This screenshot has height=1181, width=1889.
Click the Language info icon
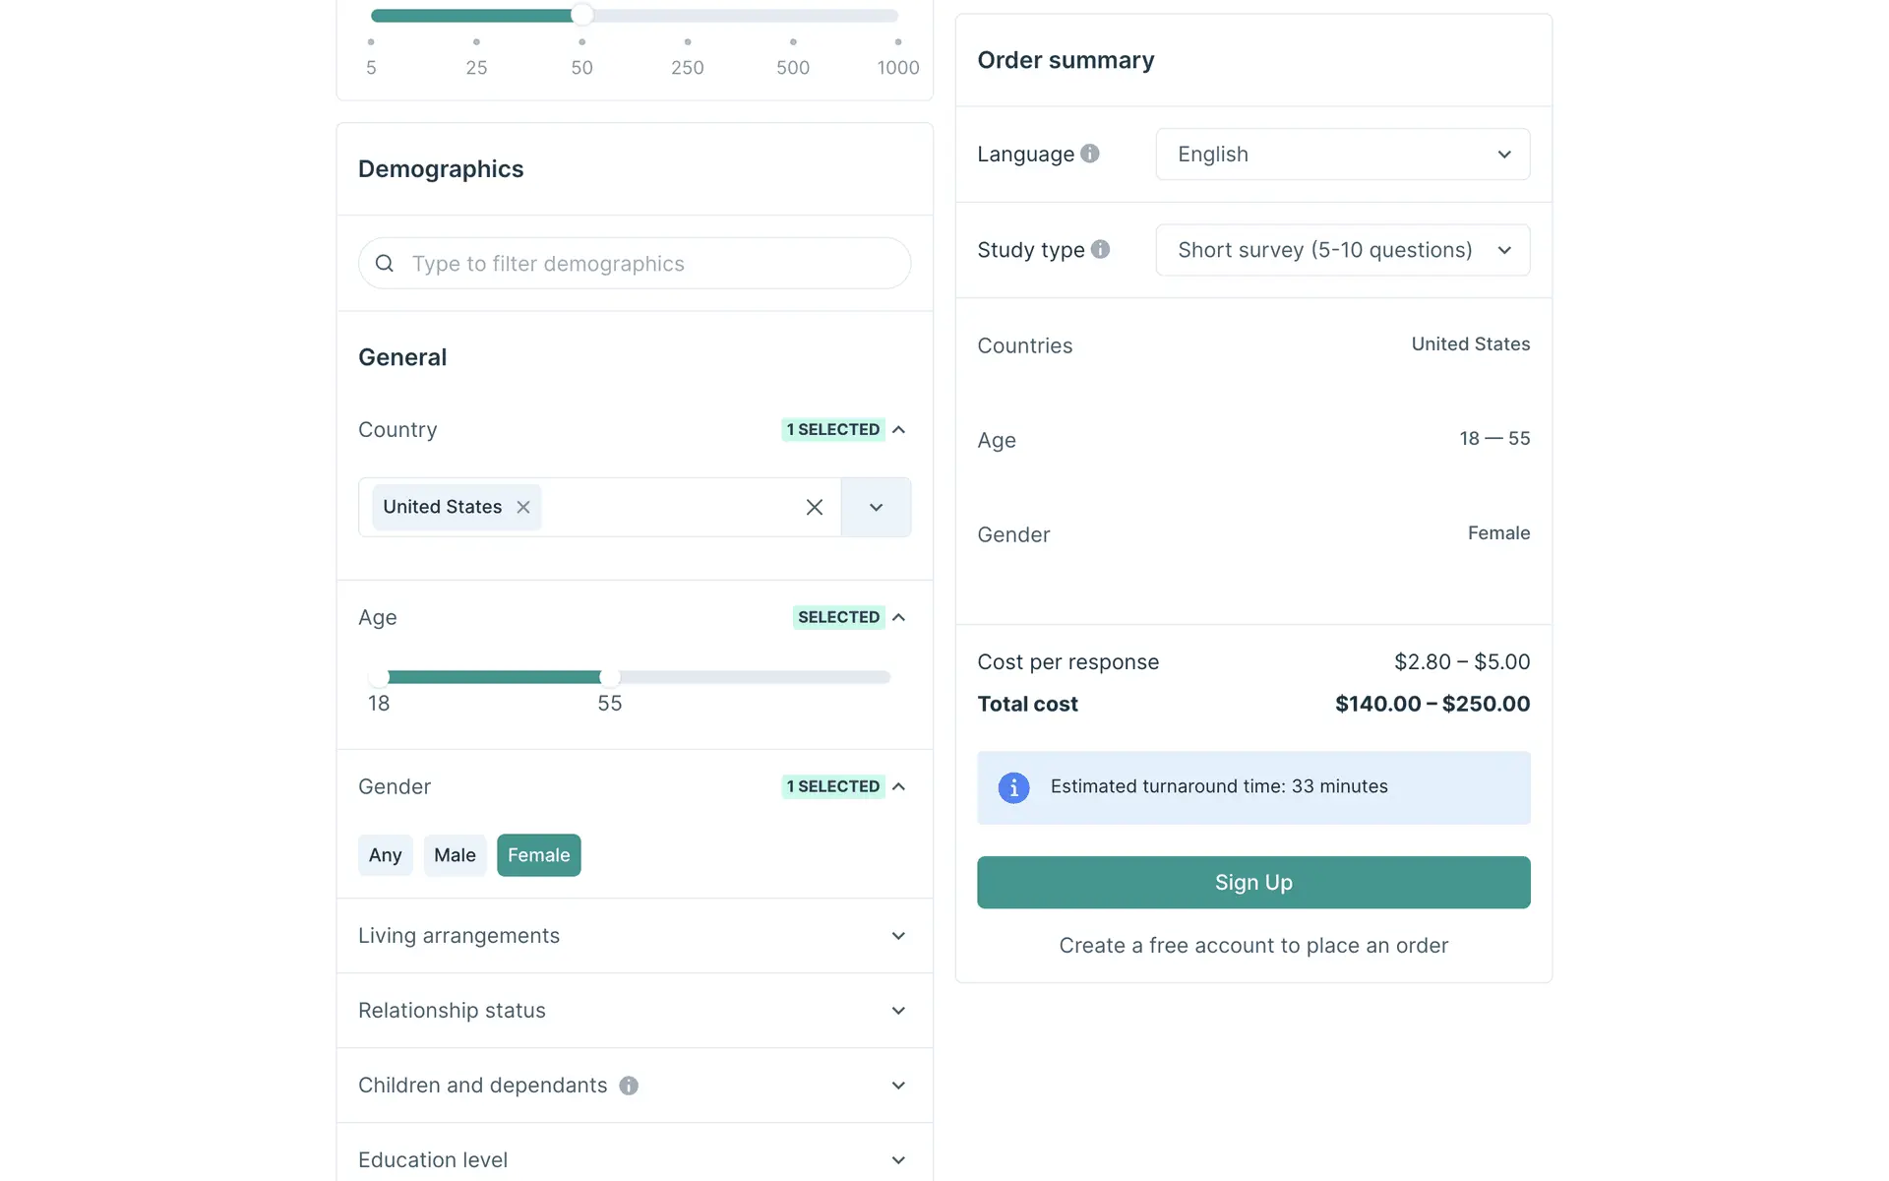tap(1089, 154)
